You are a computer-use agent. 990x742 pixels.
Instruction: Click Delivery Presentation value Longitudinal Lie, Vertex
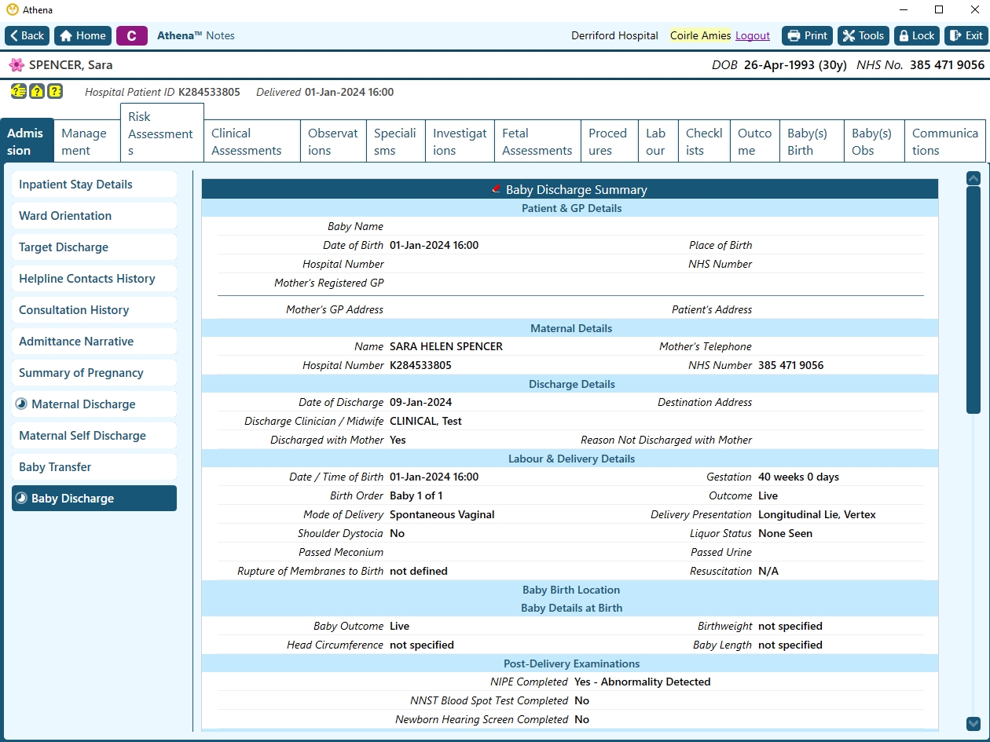[x=817, y=514]
